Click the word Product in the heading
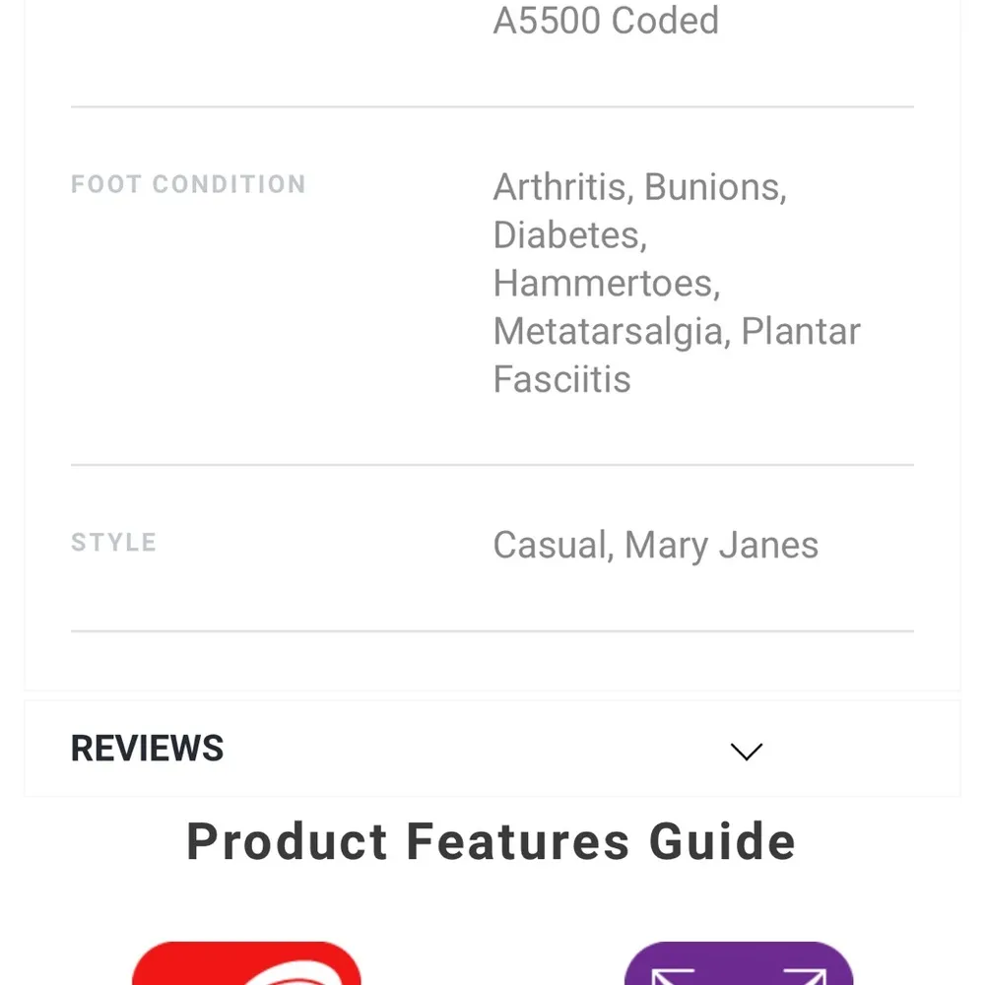985x985 pixels. tap(288, 842)
